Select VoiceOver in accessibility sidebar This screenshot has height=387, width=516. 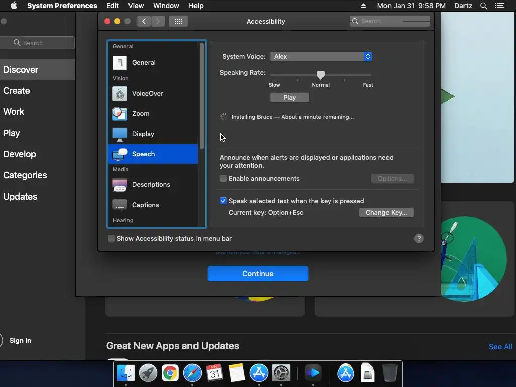point(153,93)
